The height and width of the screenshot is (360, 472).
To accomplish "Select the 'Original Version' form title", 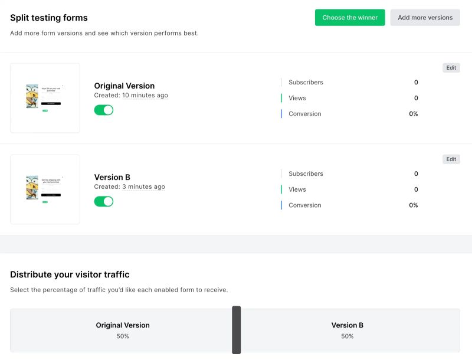I will pos(124,86).
